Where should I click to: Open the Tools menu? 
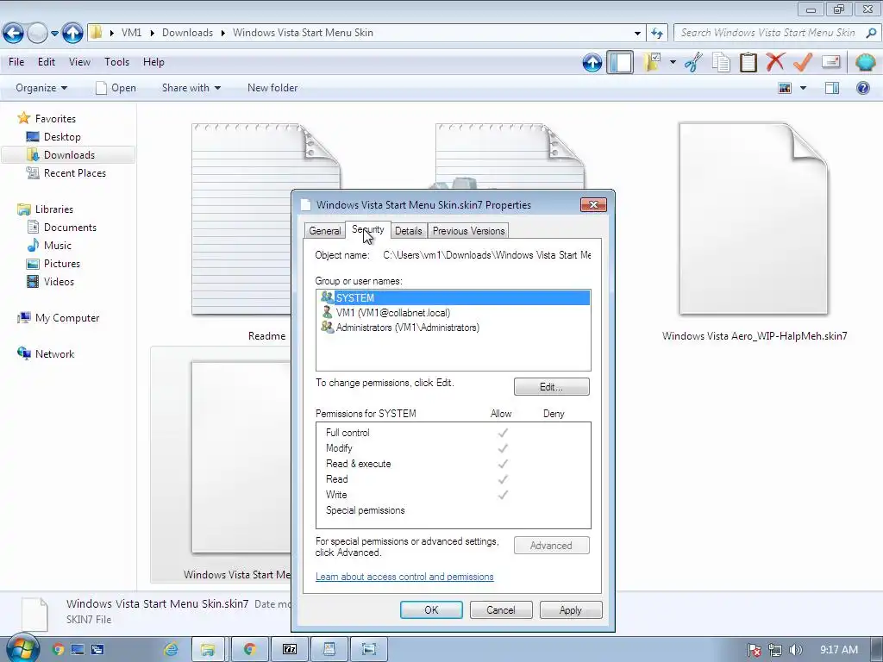tap(116, 62)
